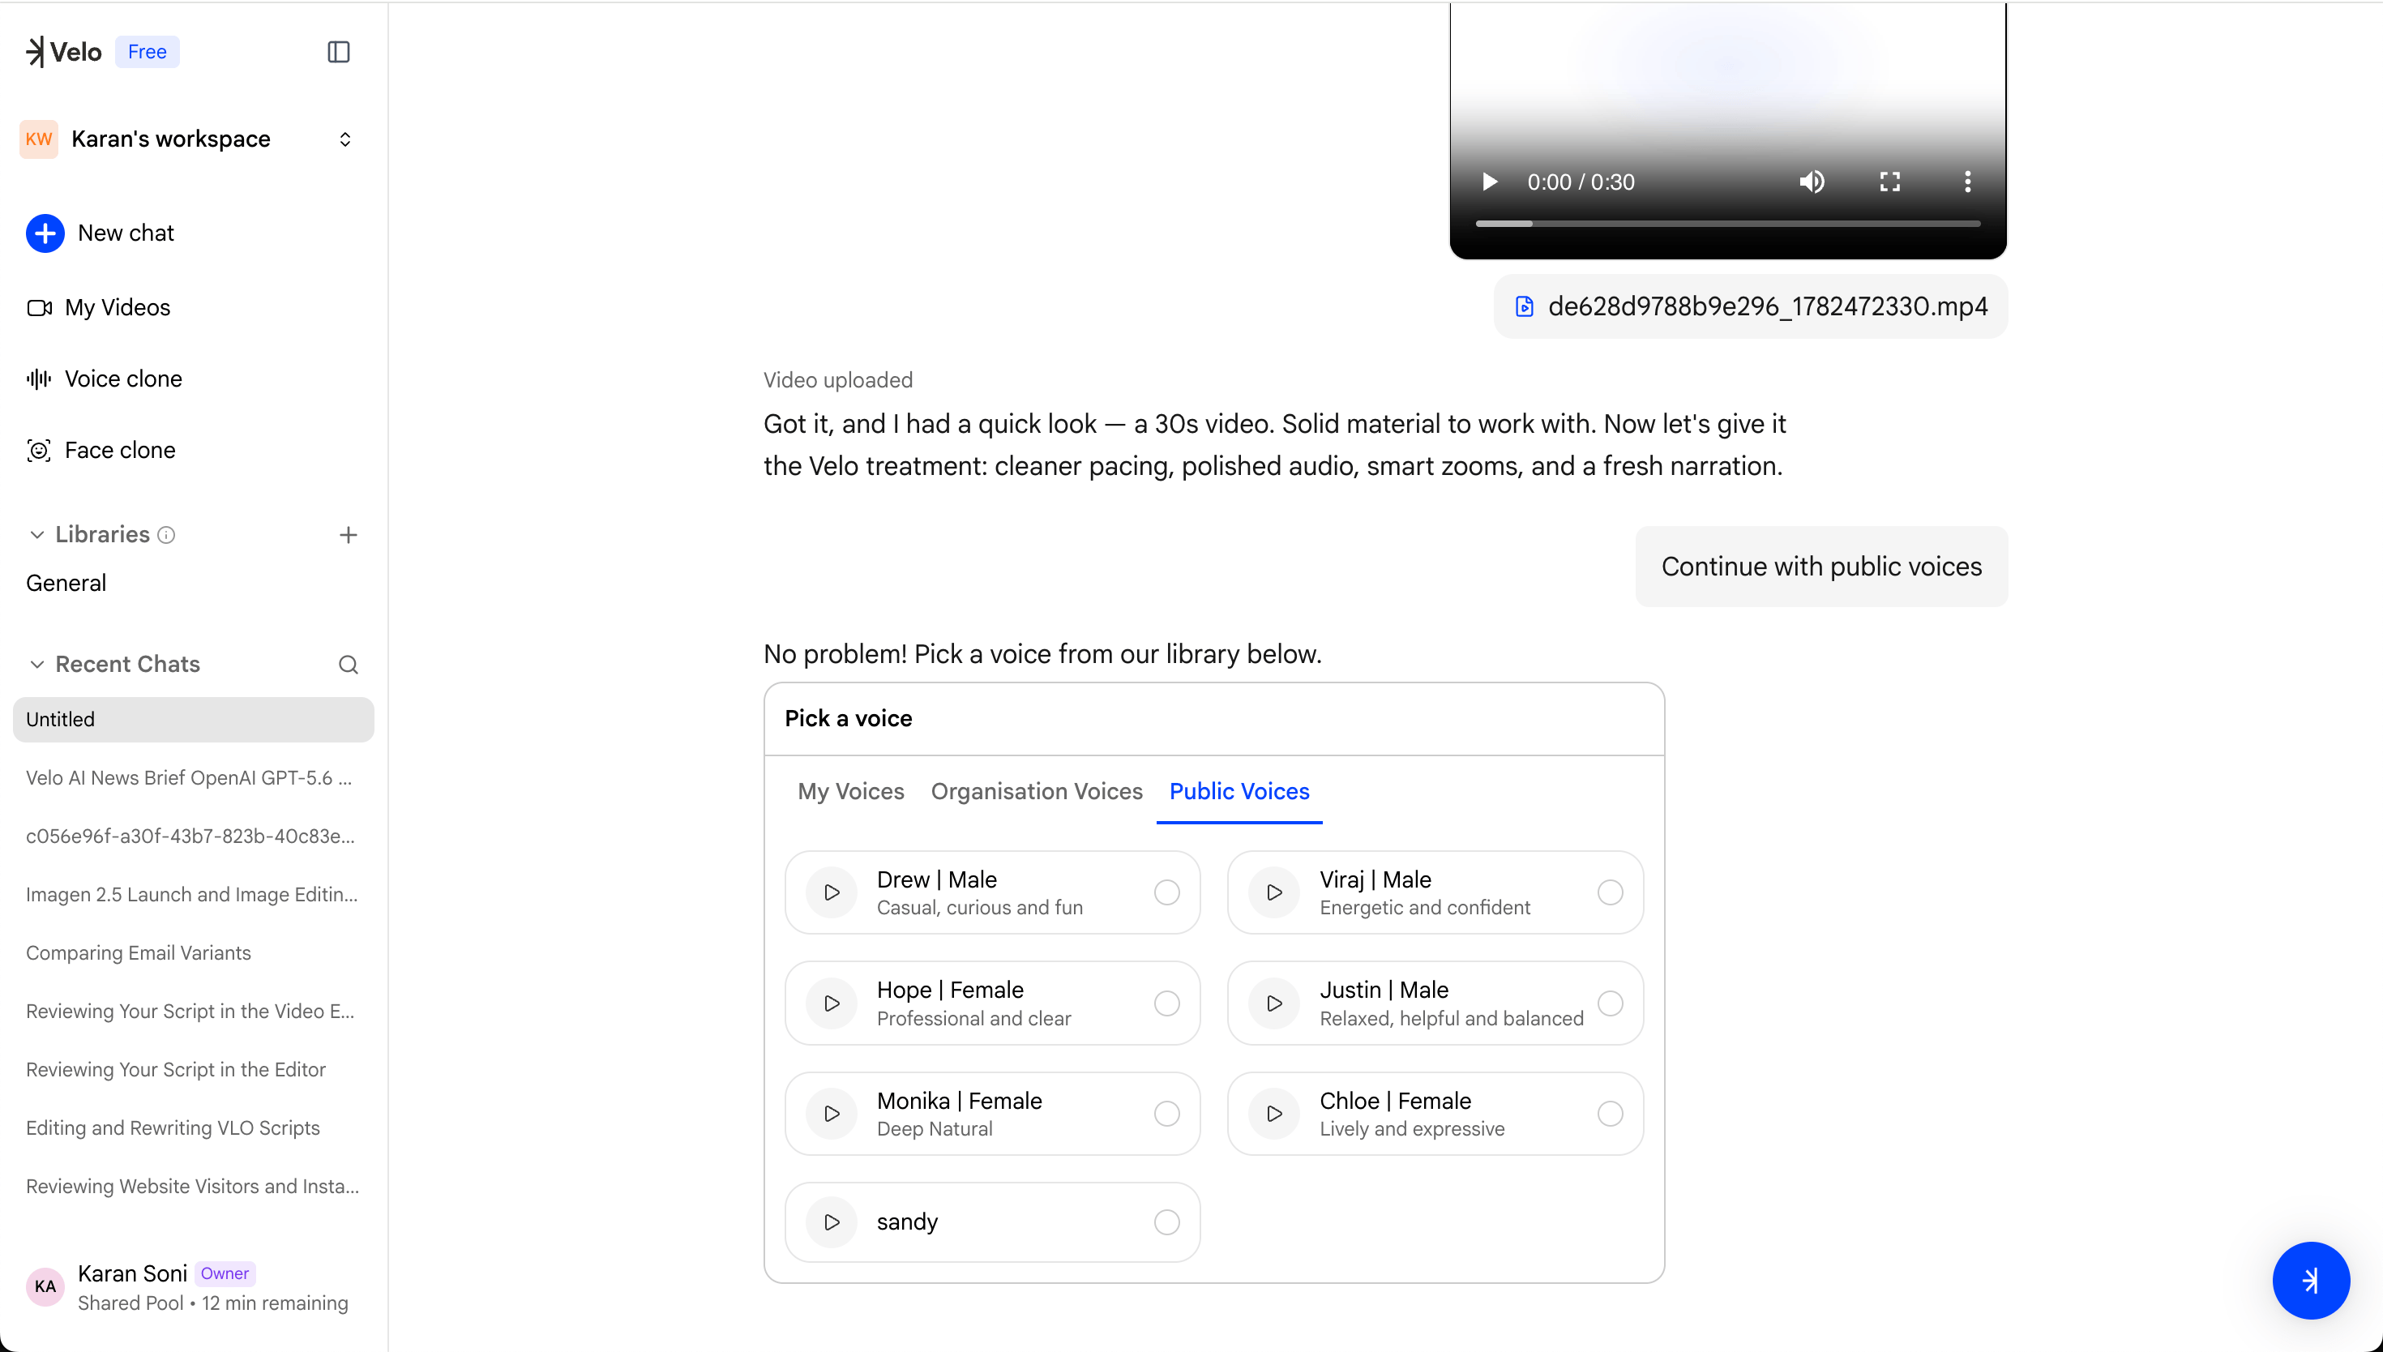Viewport: 2383px width, 1352px height.
Task: Switch to the My Voices tab
Action: 850,791
